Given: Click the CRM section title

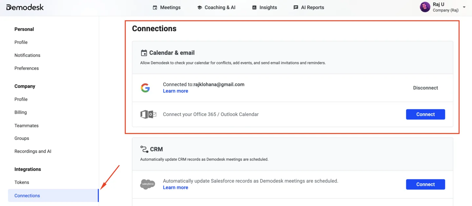Looking at the screenshot, I should (156, 149).
